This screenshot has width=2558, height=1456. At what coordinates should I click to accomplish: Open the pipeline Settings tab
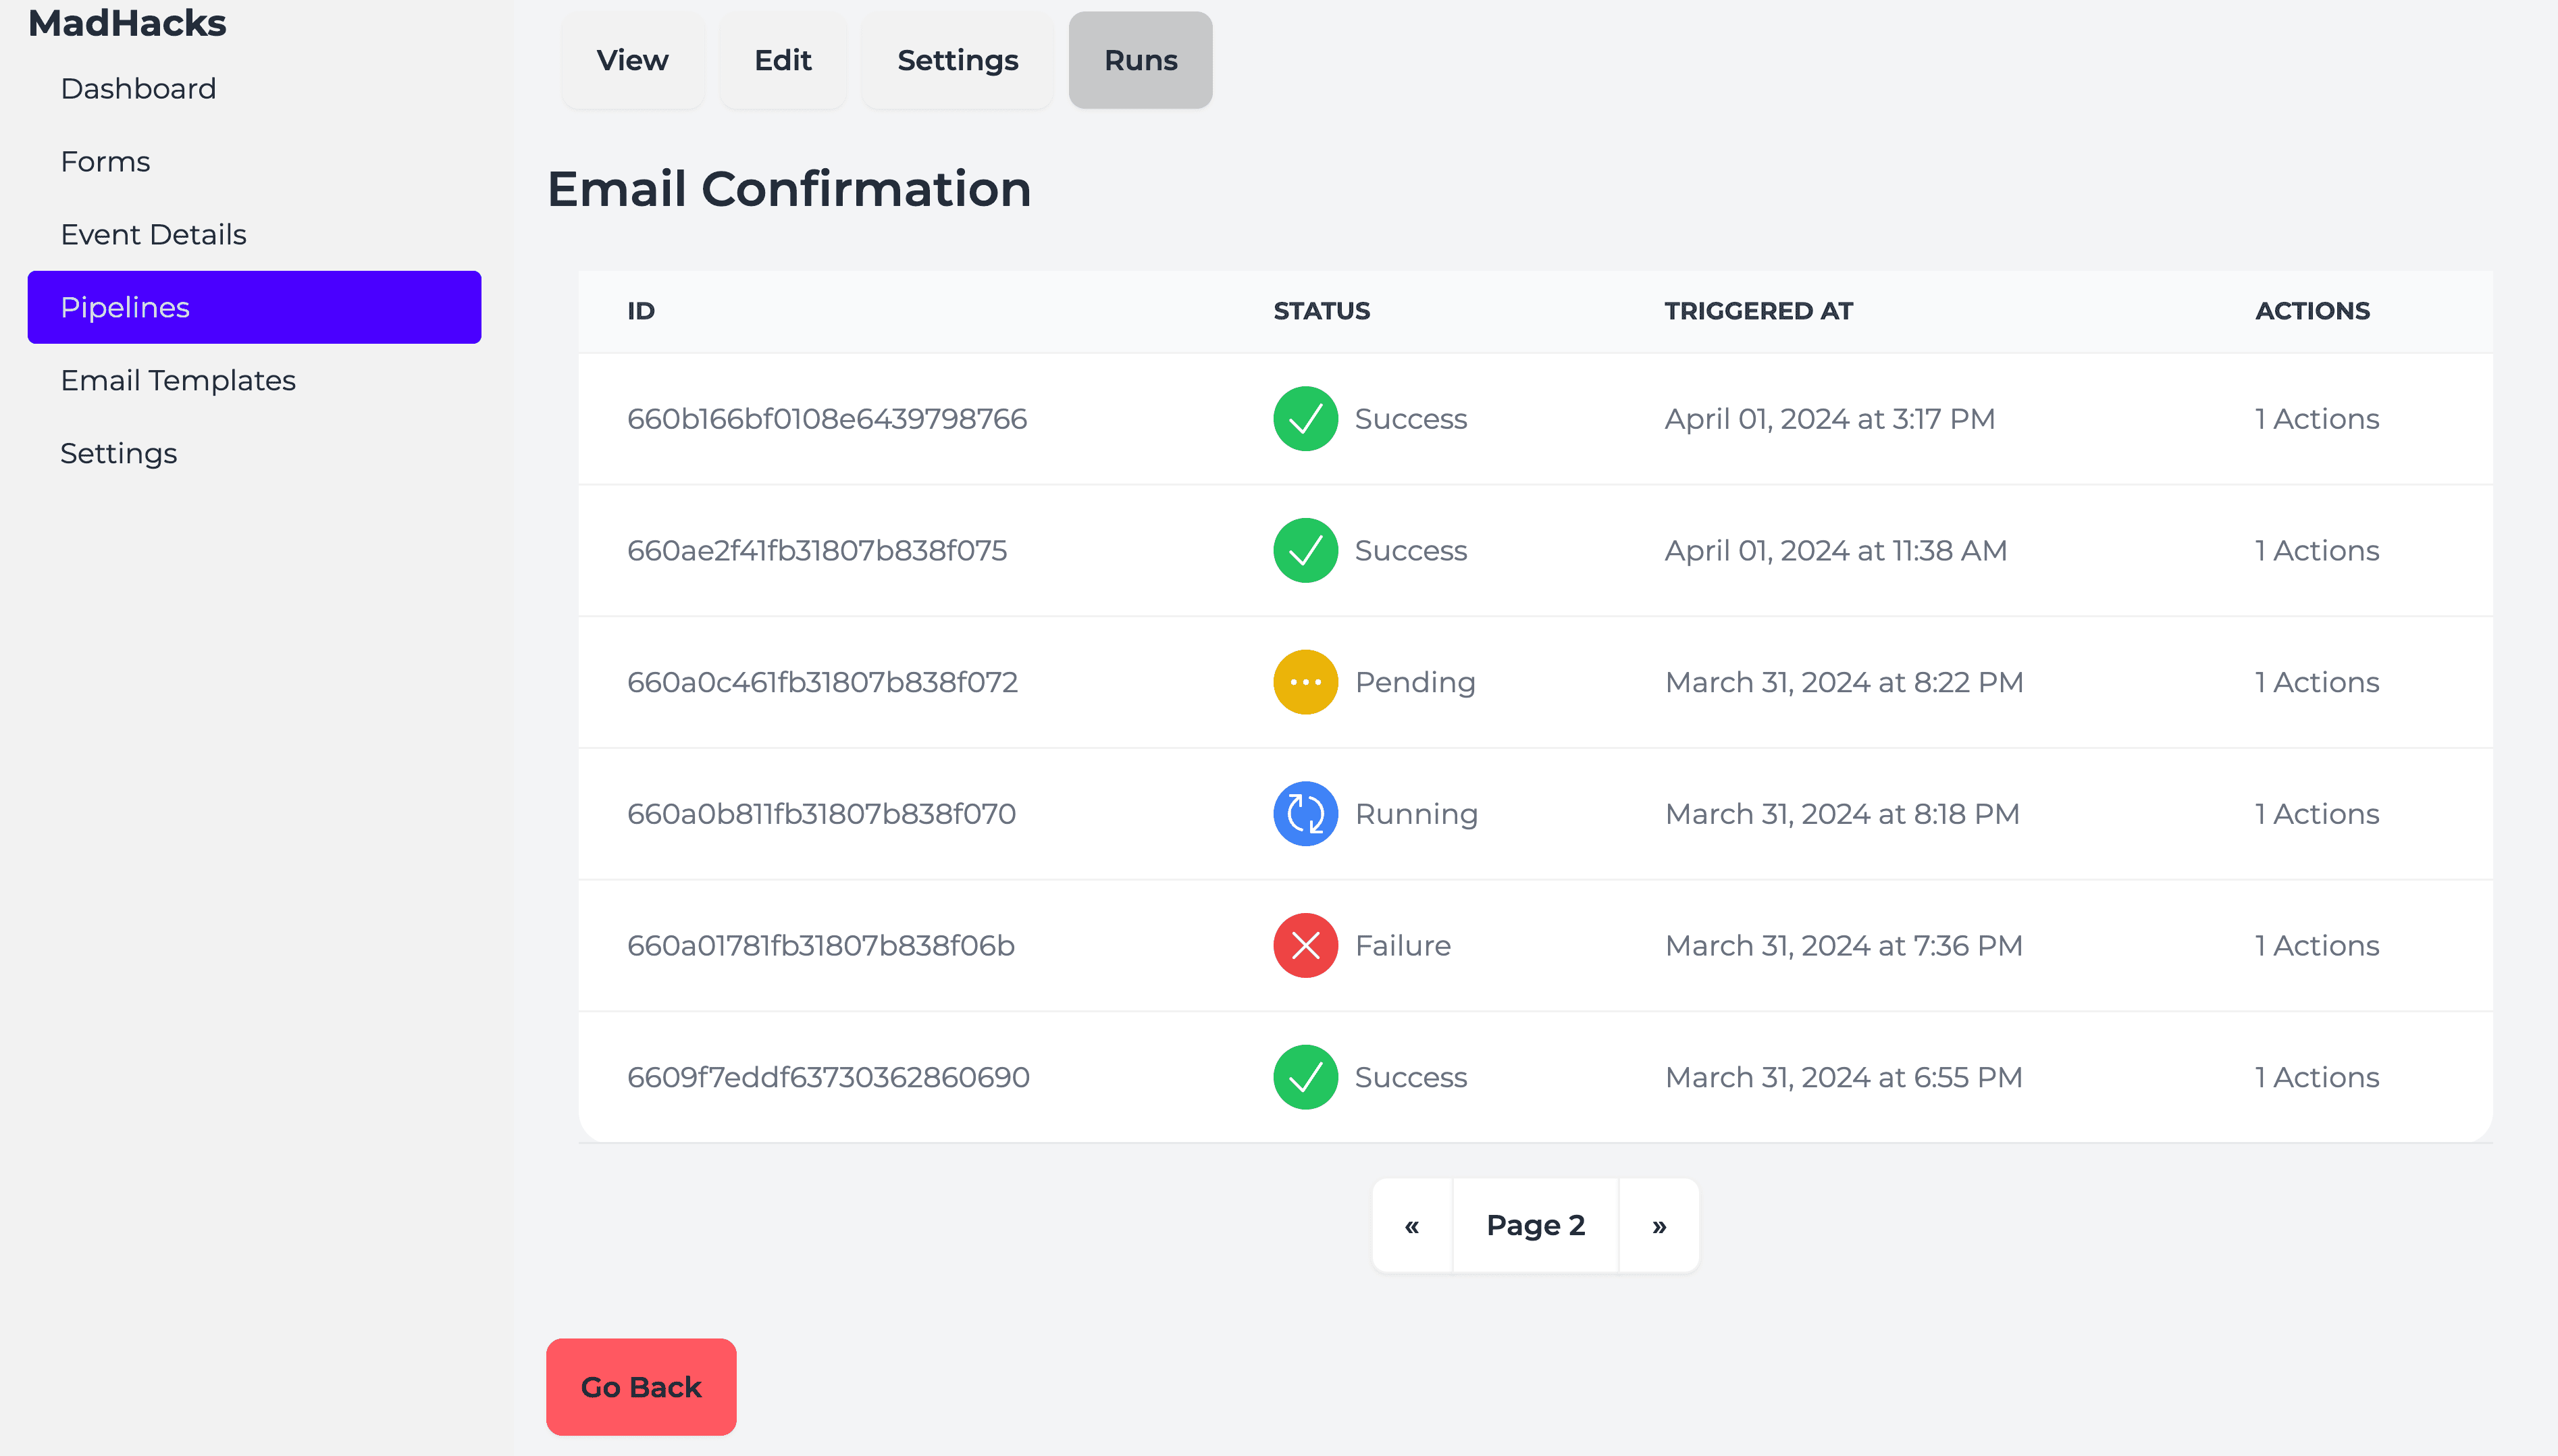(958, 60)
